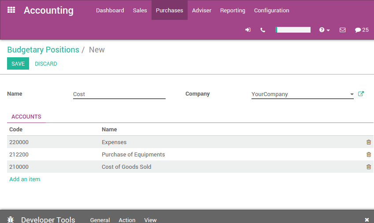
Task: Discard the new budgetary position
Action: tap(46, 64)
